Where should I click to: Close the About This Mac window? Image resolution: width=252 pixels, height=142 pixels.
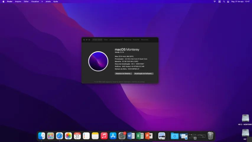pos(84,40)
